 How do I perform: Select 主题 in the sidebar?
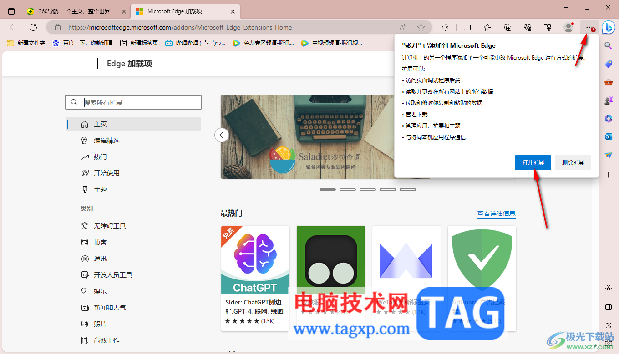coord(133,189)
